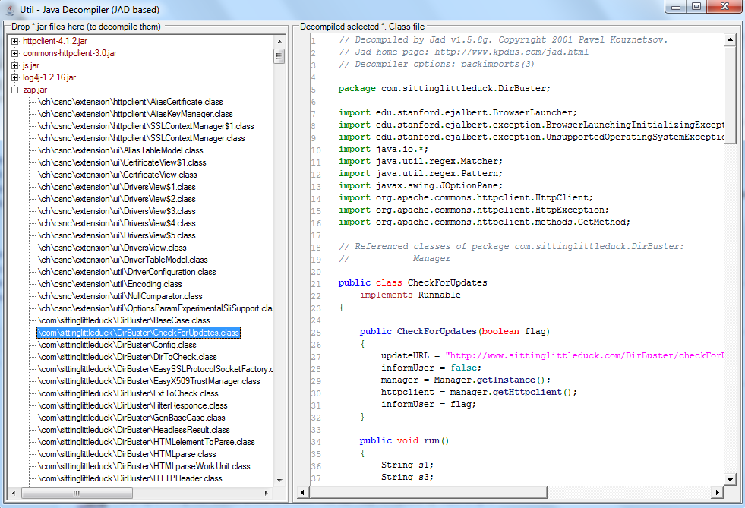Click the jar list's scroll up arrow
Viewport: 745px width, 508px height.
click(x=279, y=40)
